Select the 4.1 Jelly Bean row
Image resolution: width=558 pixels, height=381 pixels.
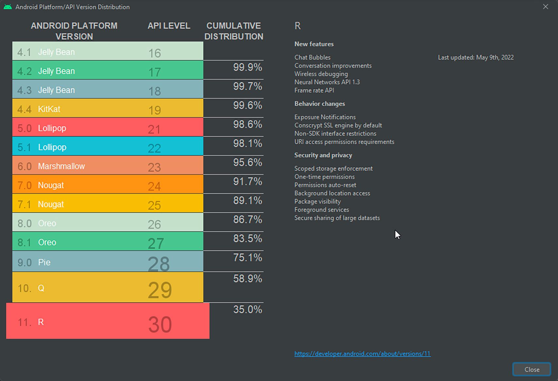pyautogui.click(x=108, y=51)
